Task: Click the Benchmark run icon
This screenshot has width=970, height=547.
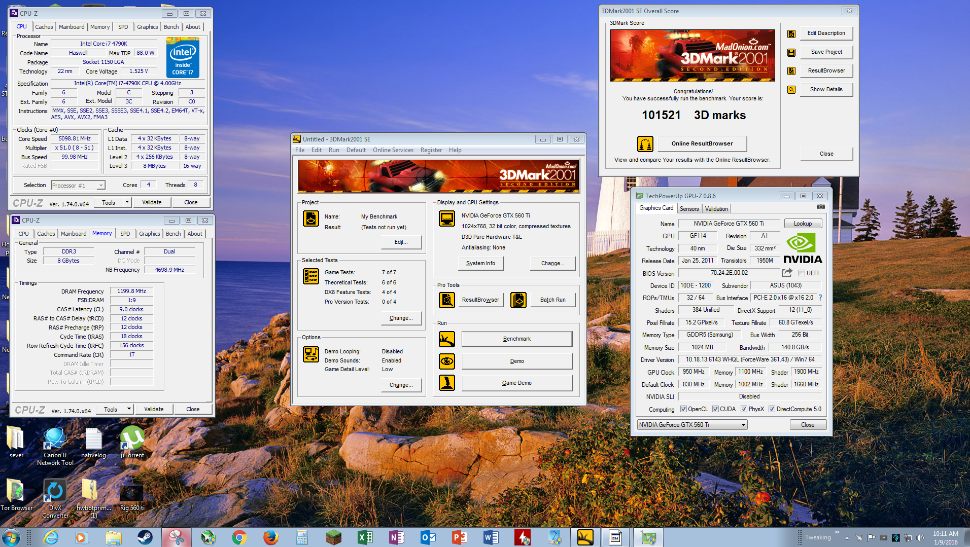Action: tap(447, 339)
